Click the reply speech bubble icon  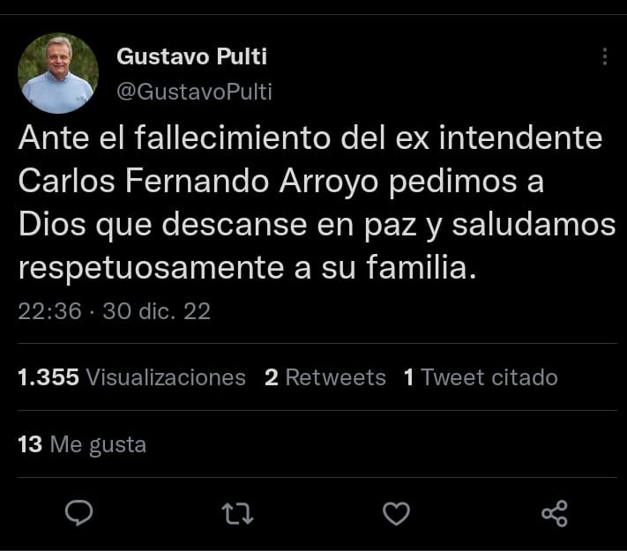(79, 512)
